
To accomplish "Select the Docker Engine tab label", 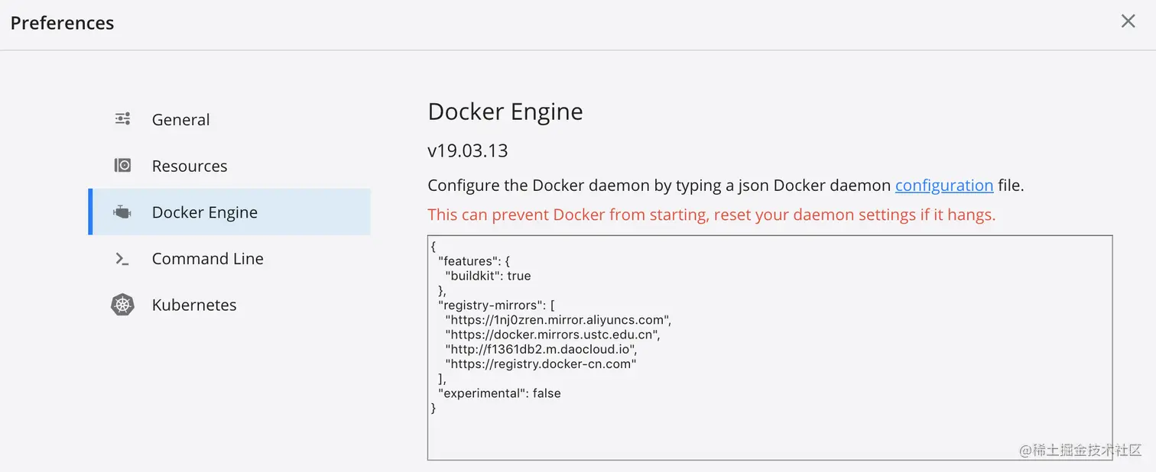I will 205,212.
